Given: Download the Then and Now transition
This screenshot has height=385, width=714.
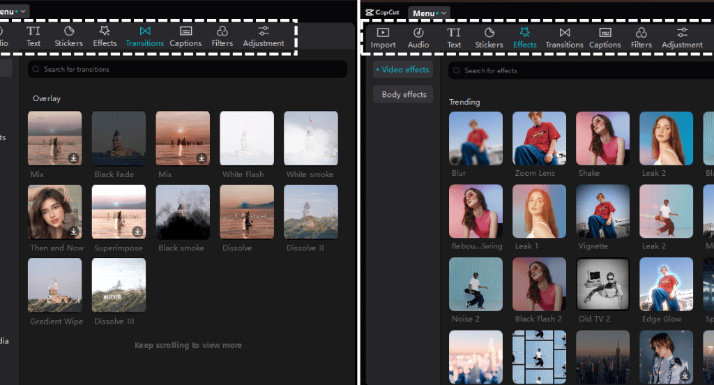Looking at the screenshot, I should point(73,232).
